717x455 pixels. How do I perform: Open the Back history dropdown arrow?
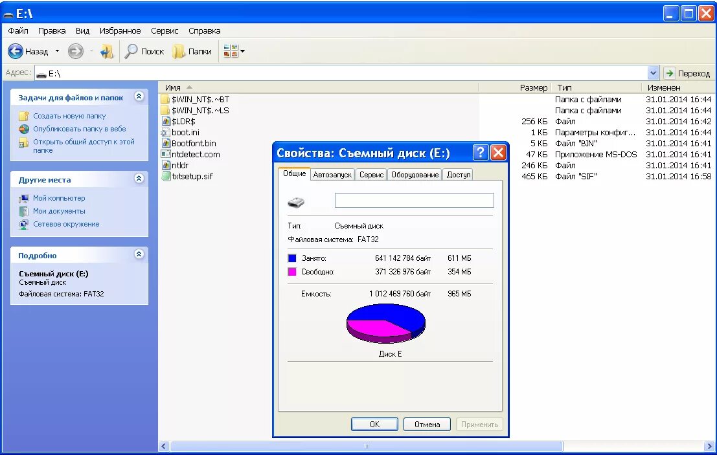pyautogui.click(x=57, y=51)
